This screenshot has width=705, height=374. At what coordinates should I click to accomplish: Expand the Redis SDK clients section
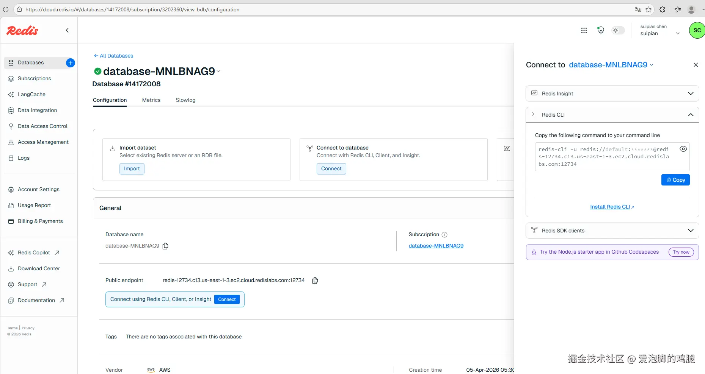pos(612,231)
